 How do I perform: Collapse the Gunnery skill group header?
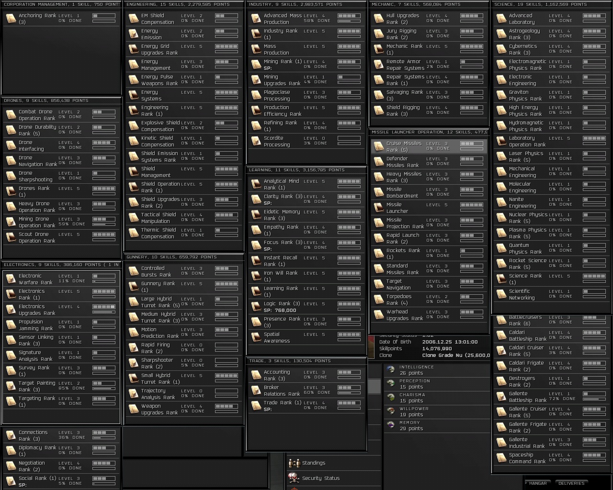click(184, 257)
